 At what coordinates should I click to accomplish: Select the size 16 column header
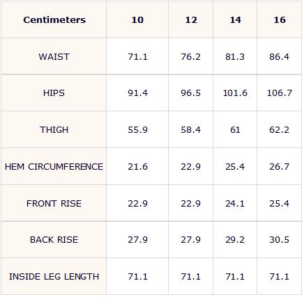(x=280, y=20)
